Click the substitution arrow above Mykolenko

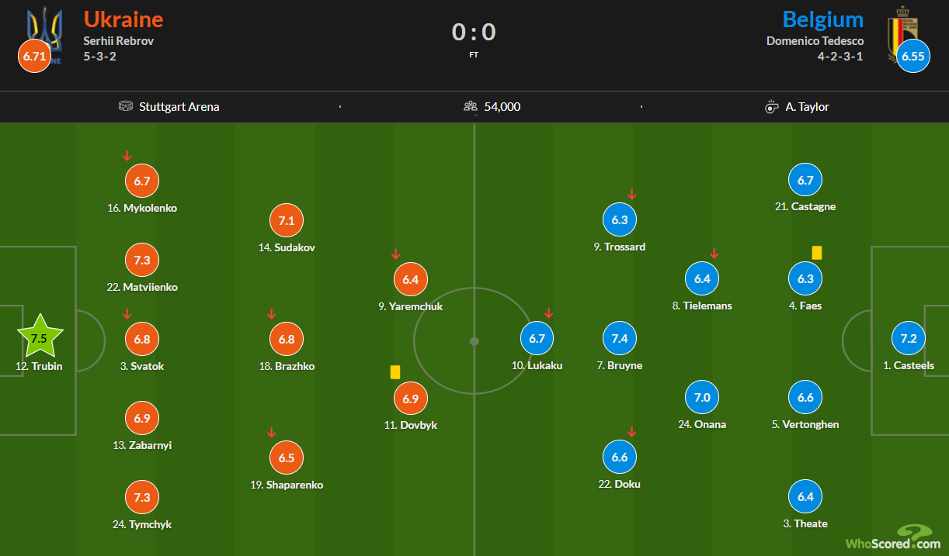[127, 156]
